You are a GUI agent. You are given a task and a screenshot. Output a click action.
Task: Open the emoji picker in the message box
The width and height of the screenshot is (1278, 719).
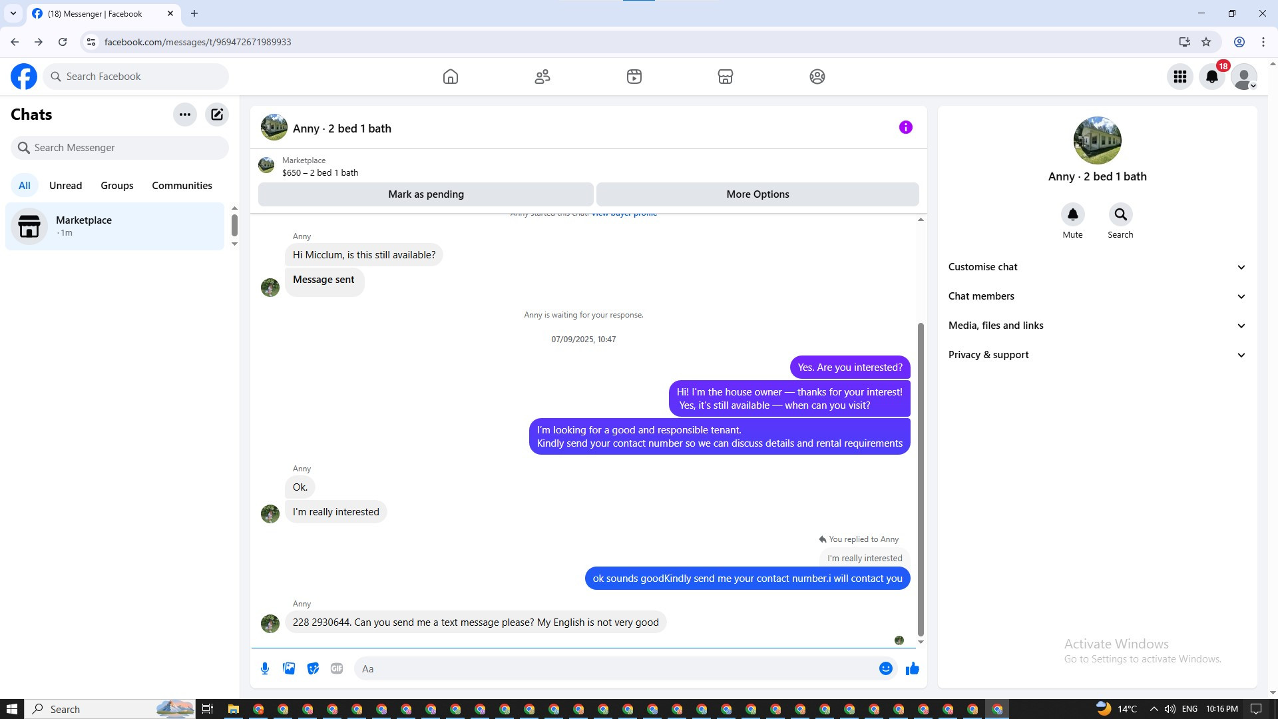[x=885, y=668]
